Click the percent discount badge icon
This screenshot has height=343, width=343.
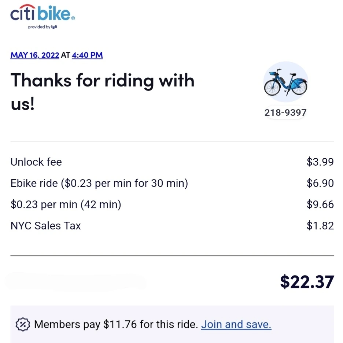(22, 324)
